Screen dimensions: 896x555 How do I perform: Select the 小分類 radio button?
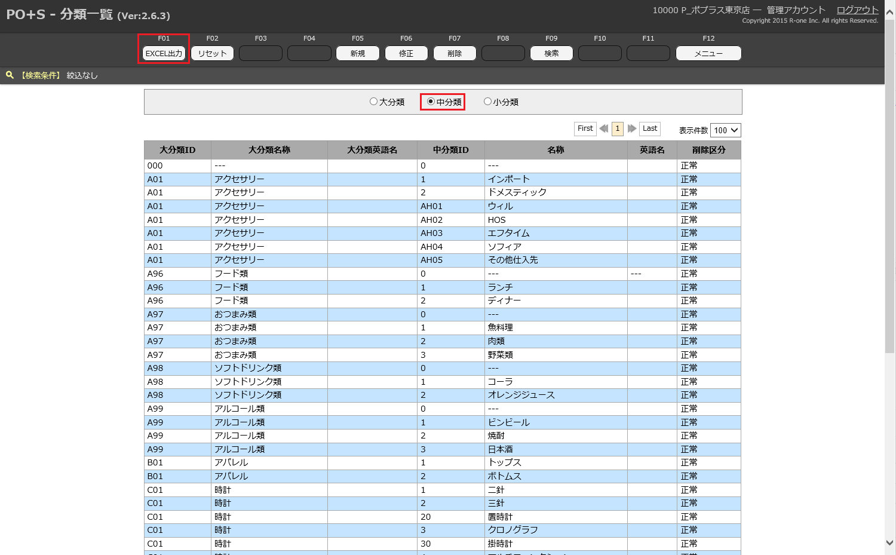coord(487,102)
